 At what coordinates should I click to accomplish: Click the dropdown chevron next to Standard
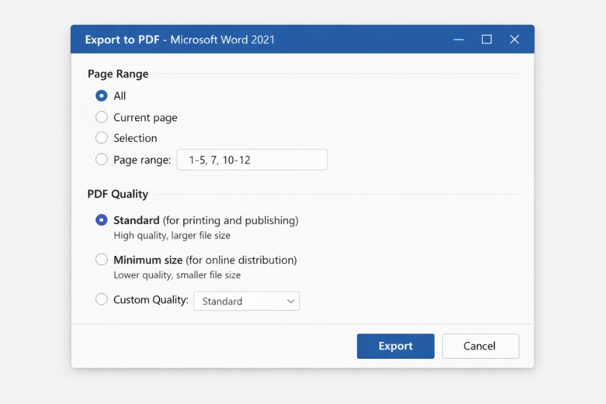pos(290,301)
